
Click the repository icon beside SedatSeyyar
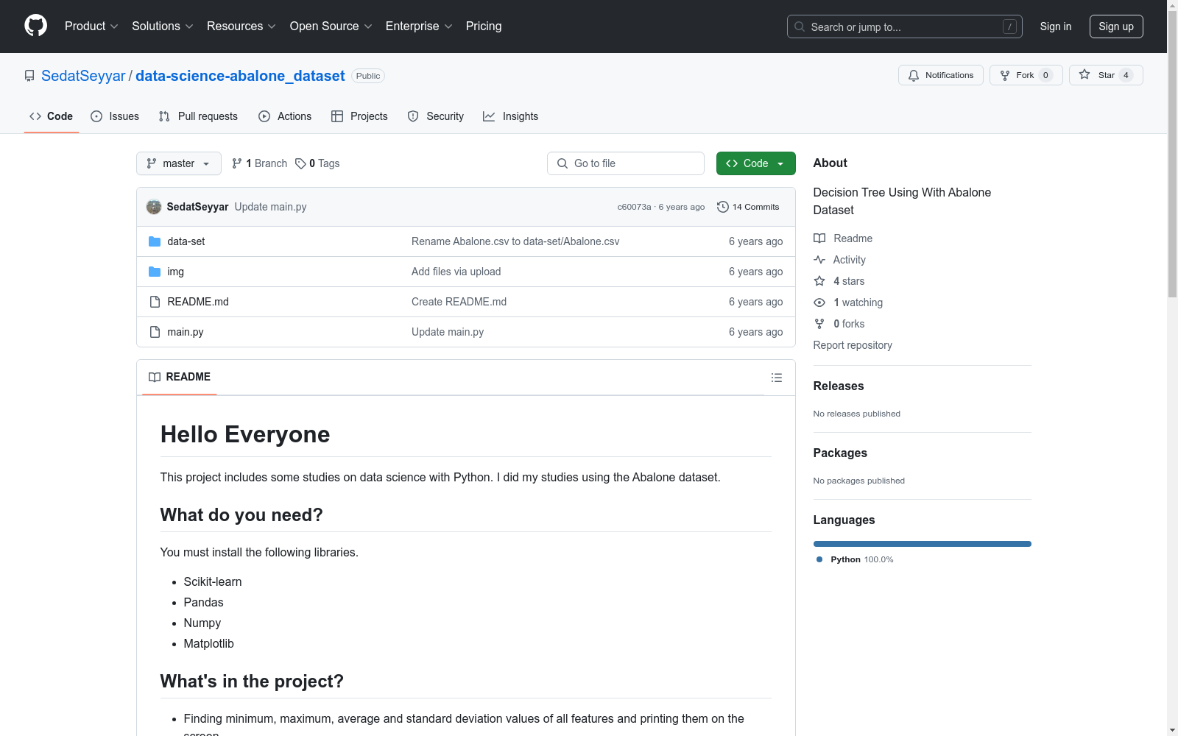tap(29, 76)
